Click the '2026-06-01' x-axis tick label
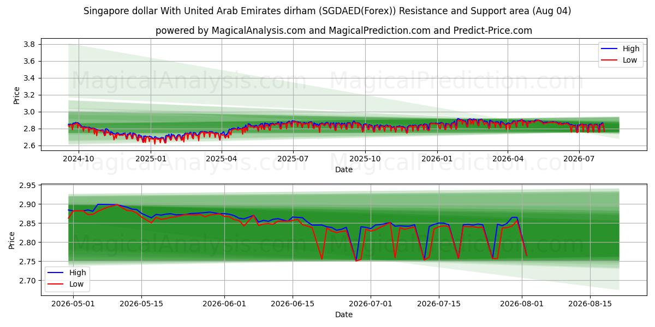 [x=224, y=304]
